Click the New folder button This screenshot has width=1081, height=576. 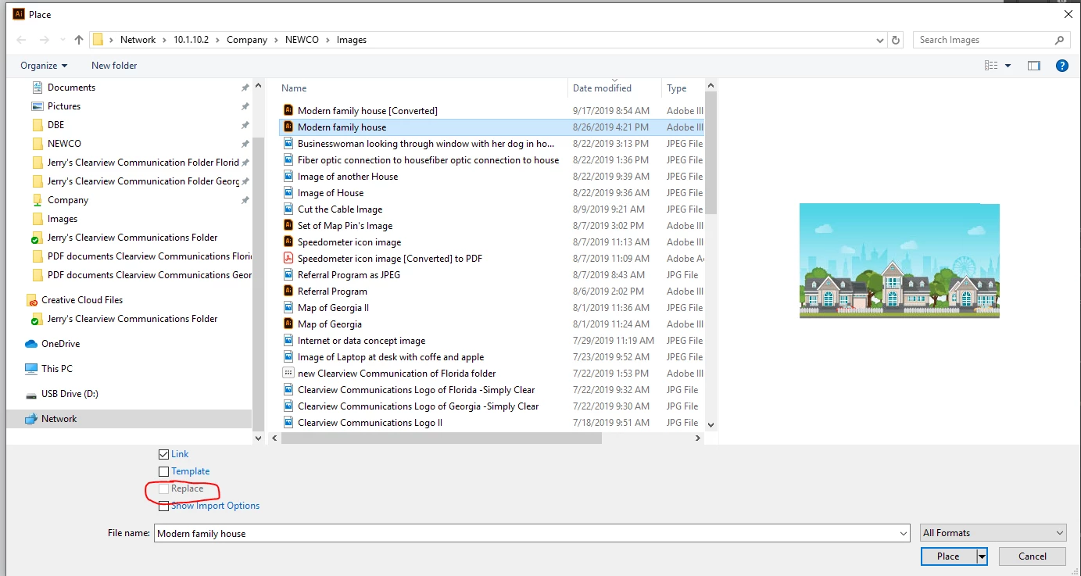(x=114, y=66)
